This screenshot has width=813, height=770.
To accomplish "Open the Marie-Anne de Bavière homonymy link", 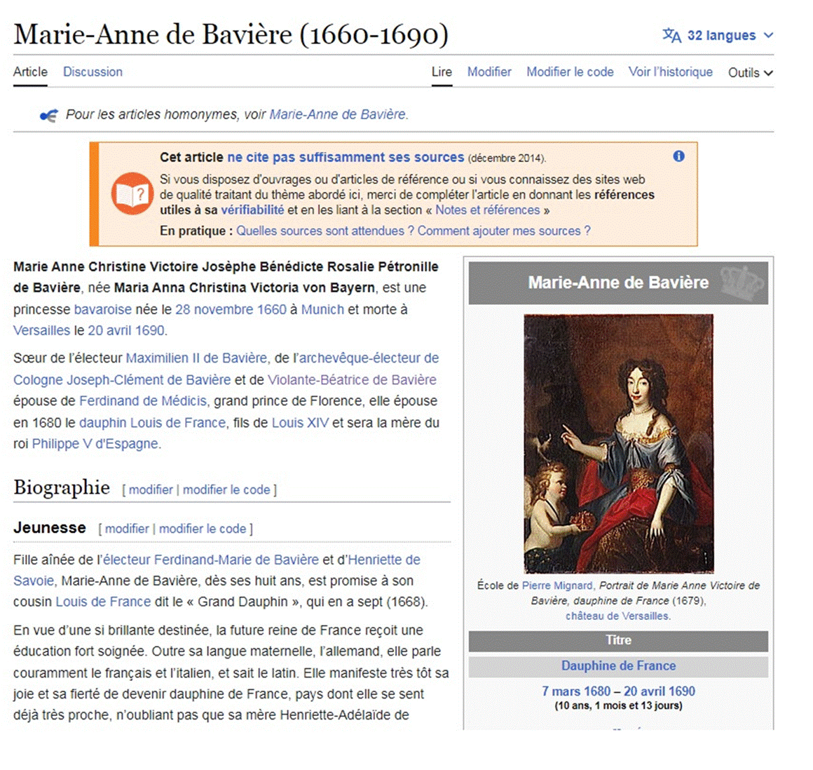I will pos(338,114).
